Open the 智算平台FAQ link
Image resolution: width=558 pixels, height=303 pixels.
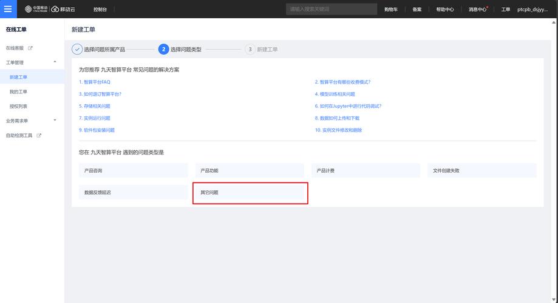[95, 82]
